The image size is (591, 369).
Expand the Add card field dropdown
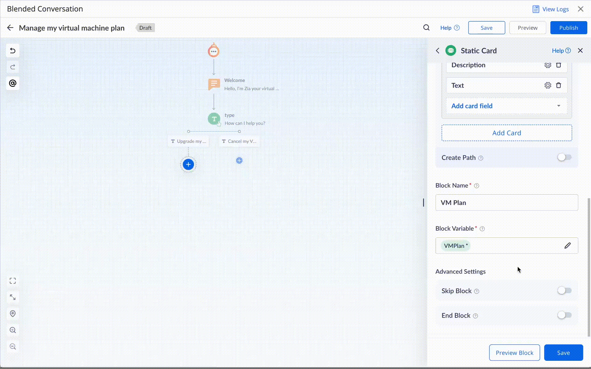coord(507,106)
